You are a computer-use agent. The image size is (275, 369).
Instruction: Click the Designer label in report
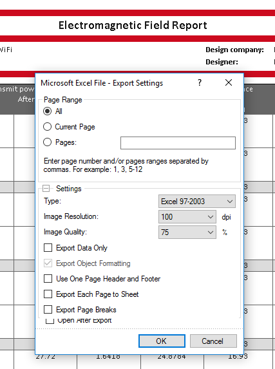(x=222, y=62)
